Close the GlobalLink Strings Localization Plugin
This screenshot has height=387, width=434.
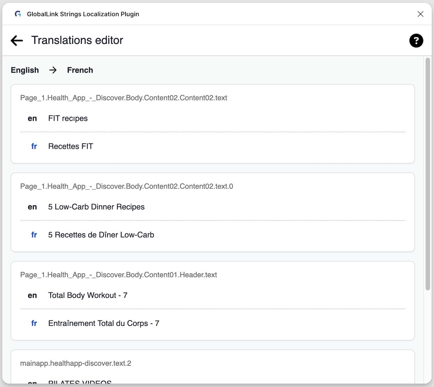pos(420,14)
